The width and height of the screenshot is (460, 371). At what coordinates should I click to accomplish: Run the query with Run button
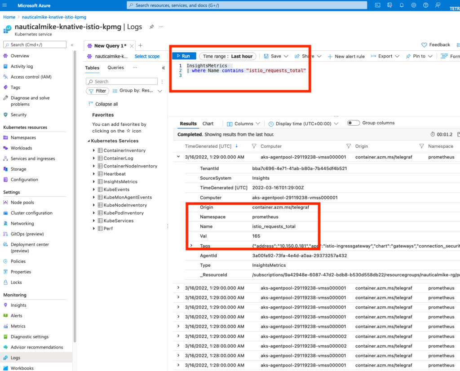tap(184, 56)
